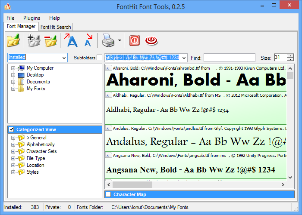302x215 pixels.
Task: Switch to the FontHit Search tab
Action: [56, 27]
